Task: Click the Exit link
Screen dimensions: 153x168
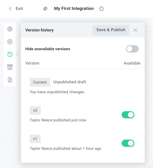Action: coord(19,9)
